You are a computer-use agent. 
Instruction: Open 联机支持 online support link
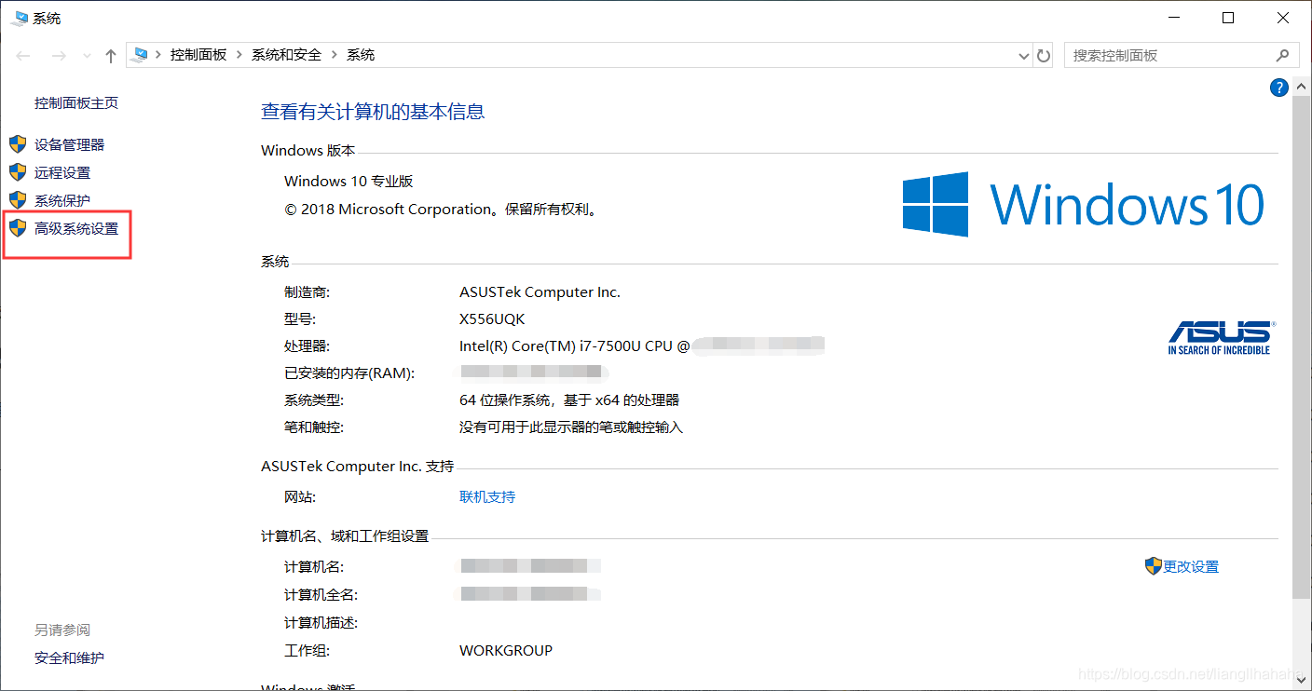487,497
